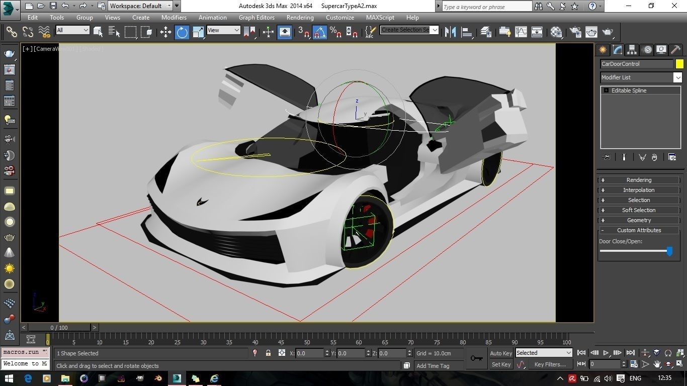Open the Edit menu
Screen dimensions: 687x386
click(x=33, y=17)
